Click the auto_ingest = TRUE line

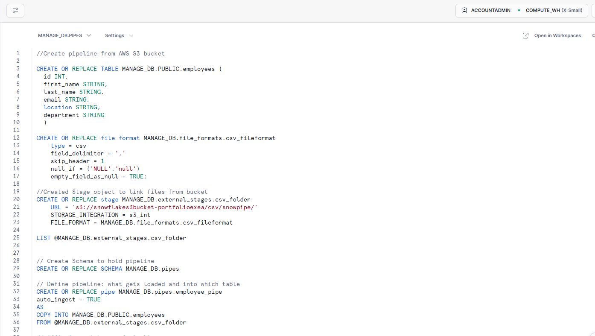pyautogui.click(x=68, y=299)
